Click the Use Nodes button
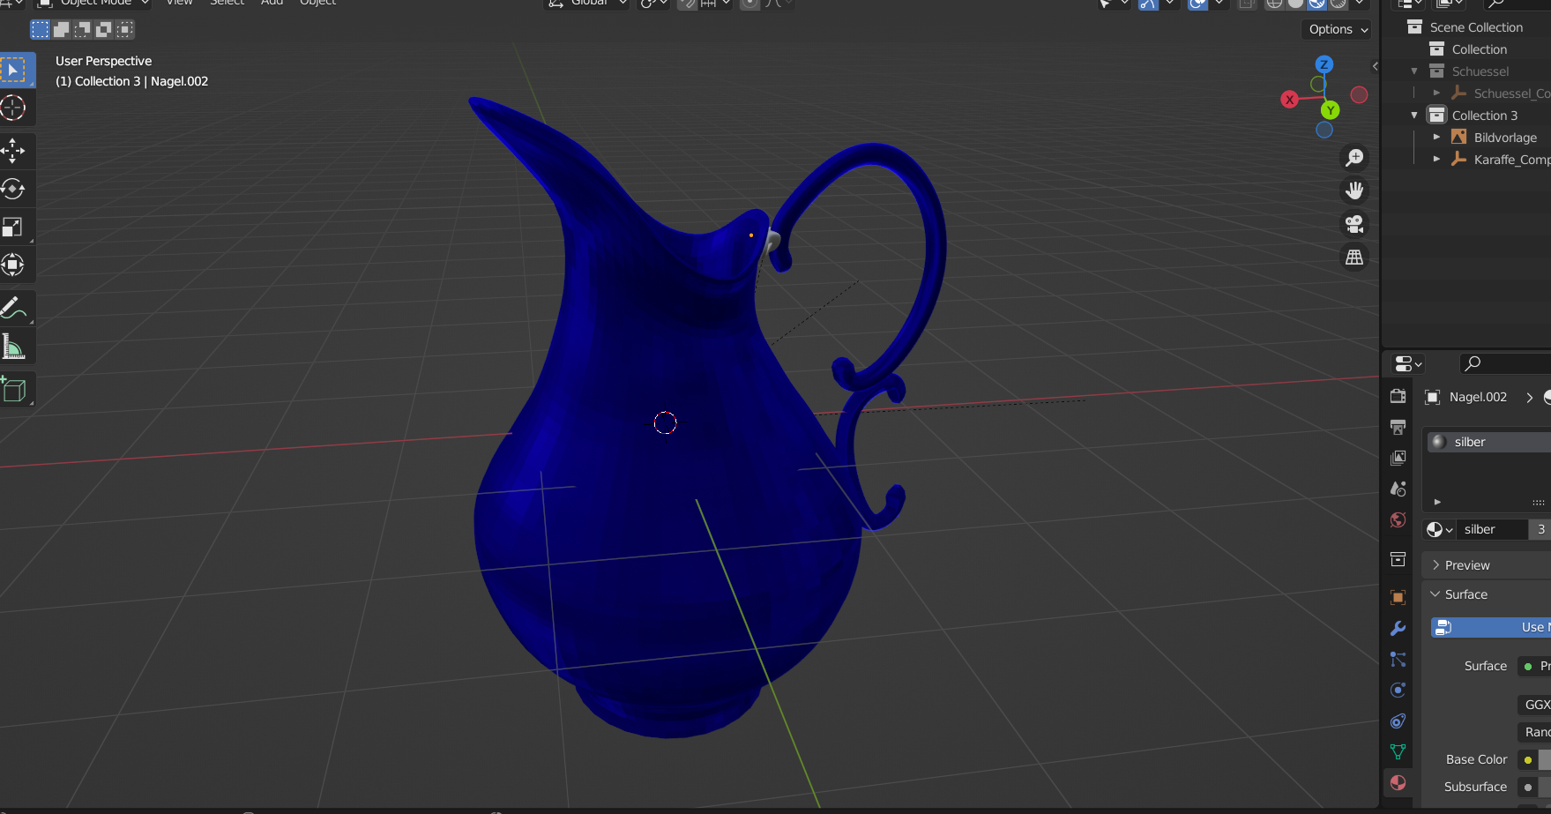1551x814 pixels. tap(1490, 627)
